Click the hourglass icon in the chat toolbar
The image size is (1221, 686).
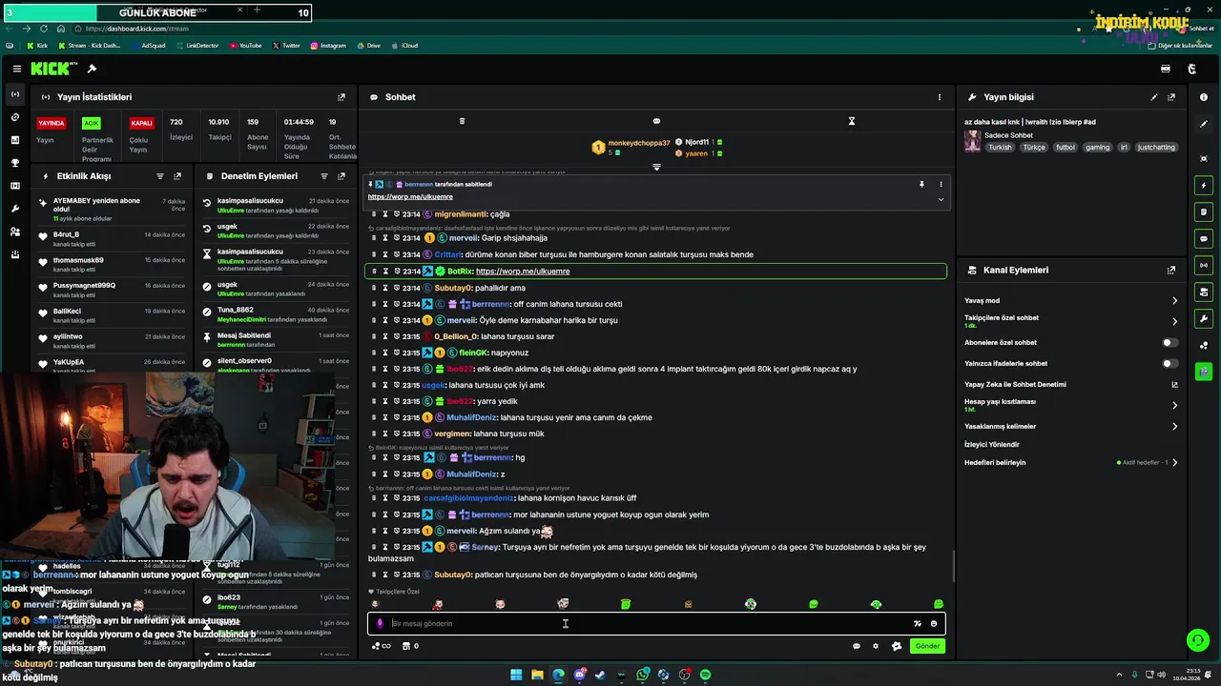852,121
